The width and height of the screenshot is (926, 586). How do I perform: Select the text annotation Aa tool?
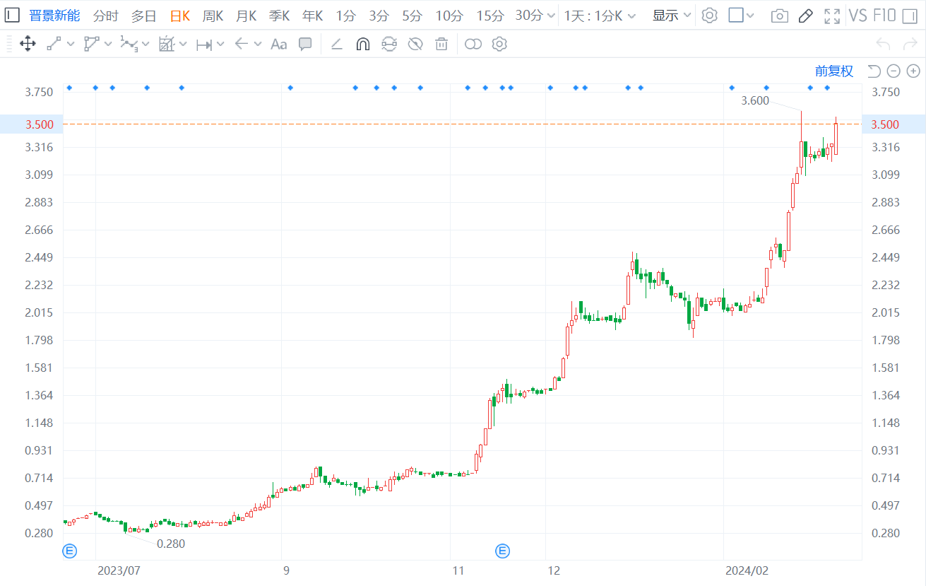click(x=279, y=45)
